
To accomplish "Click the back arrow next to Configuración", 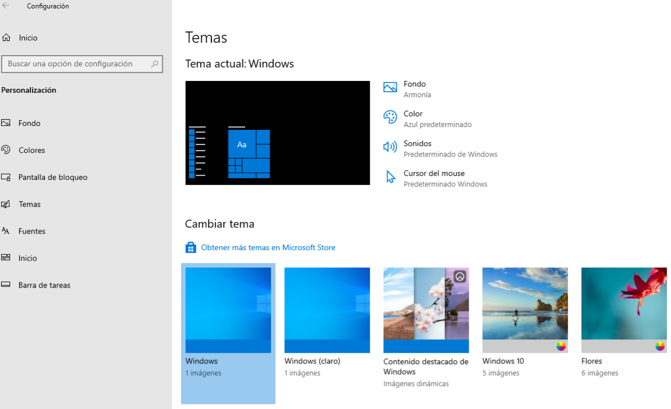I will (x=6, y=6).
